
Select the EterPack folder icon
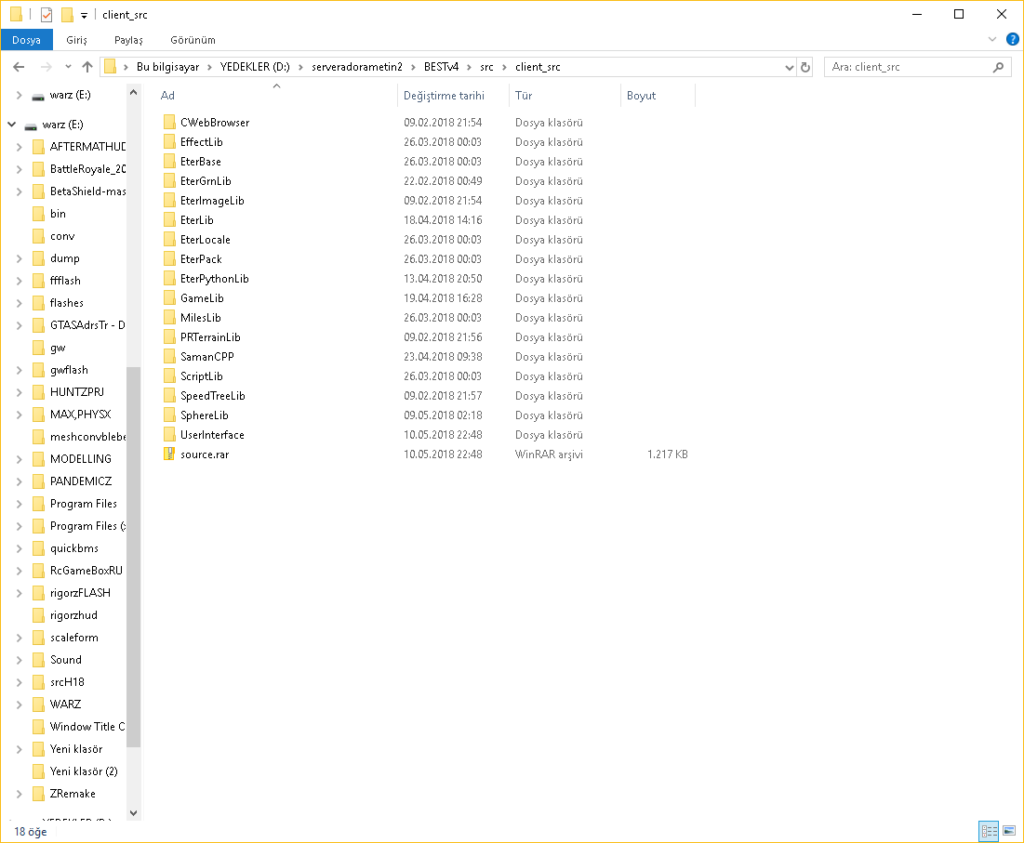169,259
